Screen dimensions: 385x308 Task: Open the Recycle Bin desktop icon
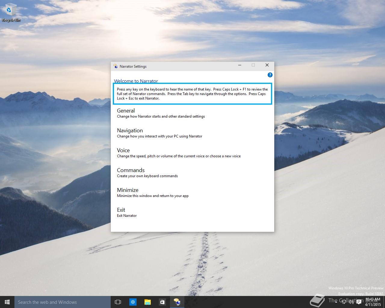point(11,13)
